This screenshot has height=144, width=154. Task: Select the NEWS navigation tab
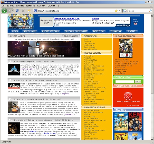pos(15,31)
